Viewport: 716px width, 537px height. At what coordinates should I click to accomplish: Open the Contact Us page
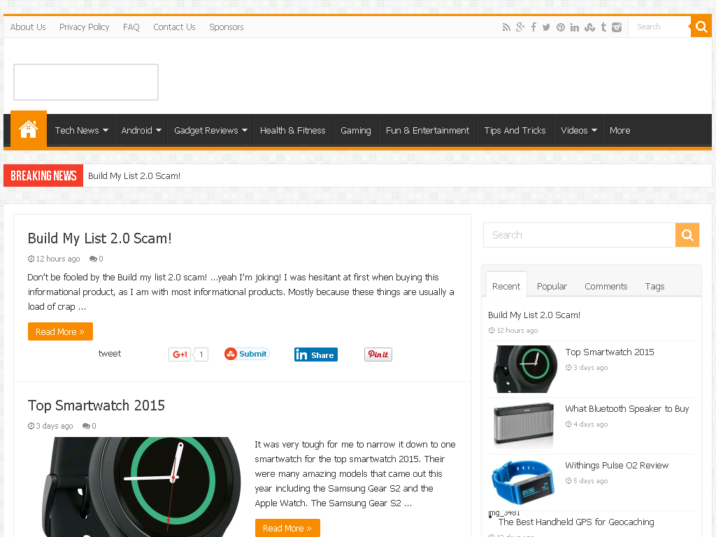174,27
